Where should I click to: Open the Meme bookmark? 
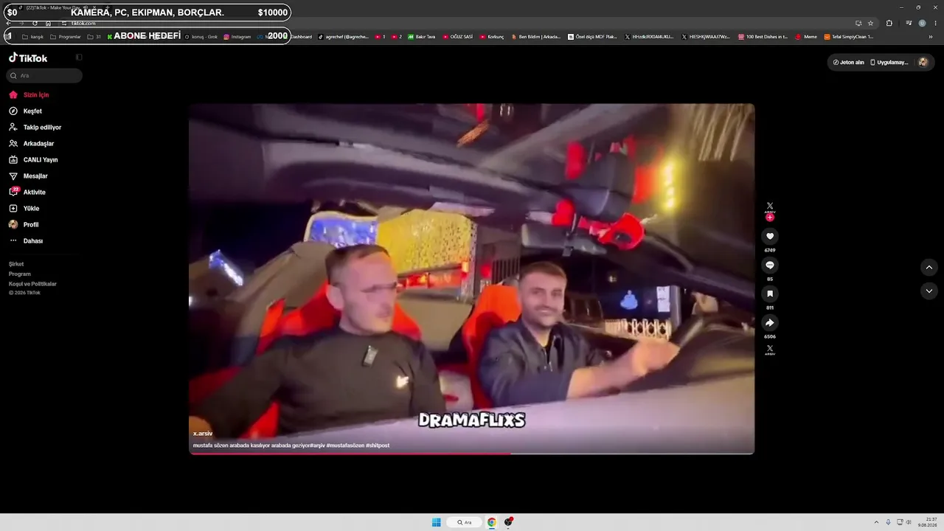(x=806, y=37)
